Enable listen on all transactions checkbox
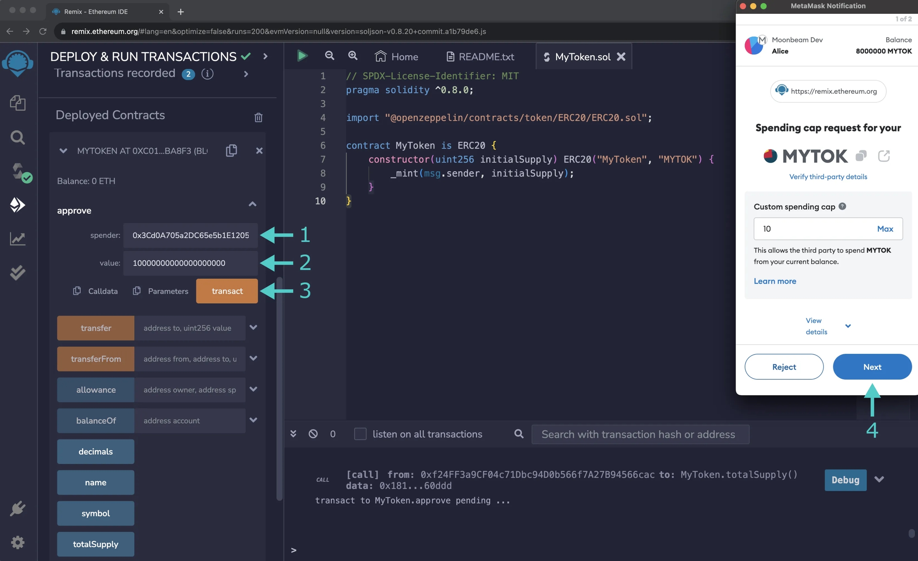 [x=360, y=434]
